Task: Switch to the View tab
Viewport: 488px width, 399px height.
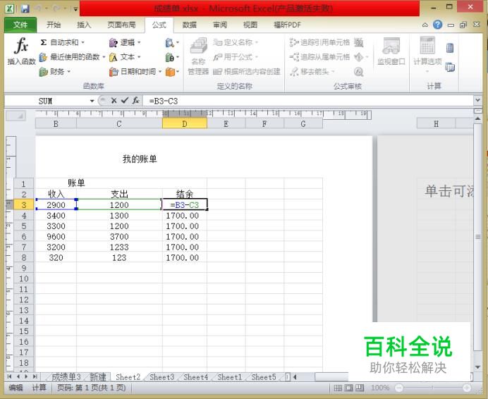Action: pyautogui.click(x=250, y=25)
